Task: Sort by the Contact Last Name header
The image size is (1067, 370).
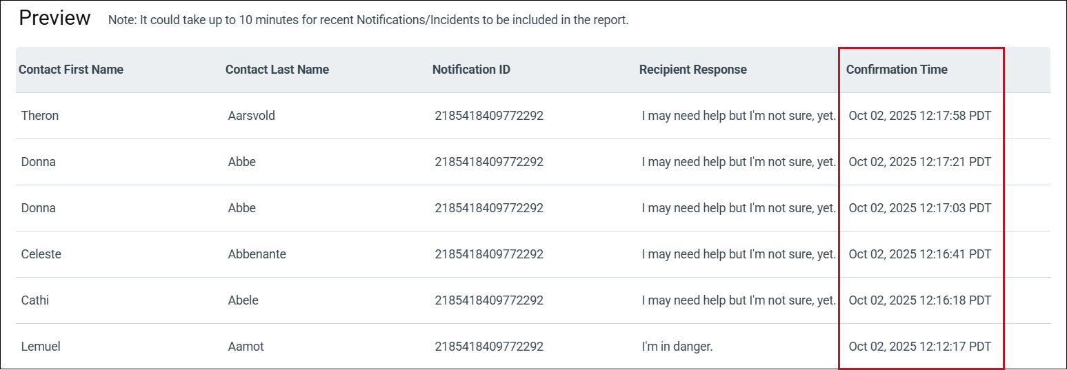Action: [277, 70]
